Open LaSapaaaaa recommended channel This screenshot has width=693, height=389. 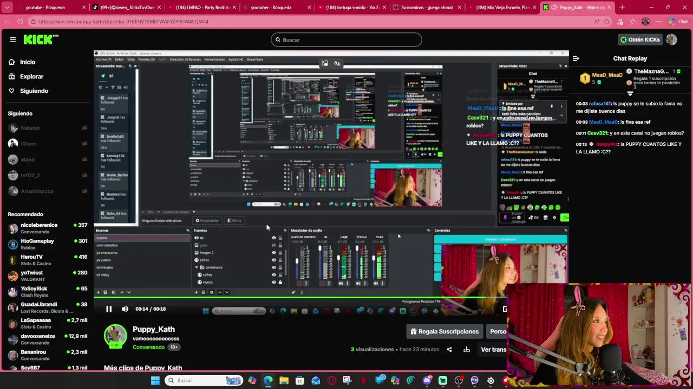click(x=48, y=323)
